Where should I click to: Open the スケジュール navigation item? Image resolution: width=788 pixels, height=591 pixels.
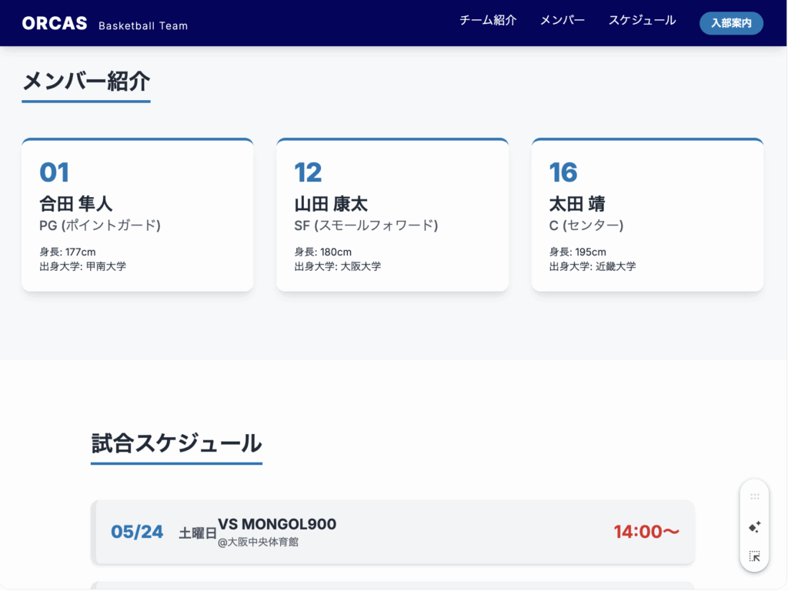point(642,21)
